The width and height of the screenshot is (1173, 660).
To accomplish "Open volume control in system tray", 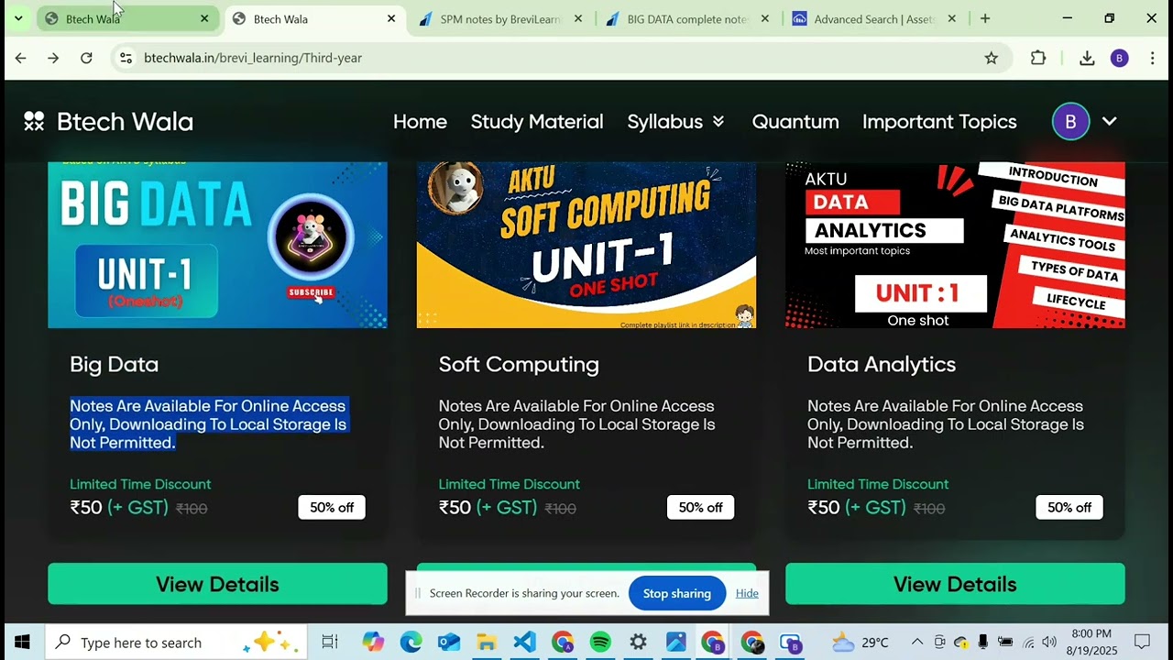I will point(1048,643).
